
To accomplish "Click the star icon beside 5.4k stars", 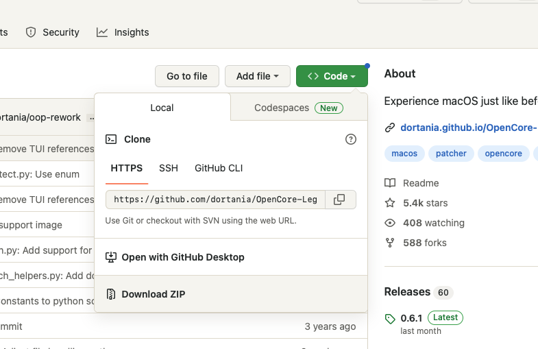I will pyautogui.click(x=390, y=203).
